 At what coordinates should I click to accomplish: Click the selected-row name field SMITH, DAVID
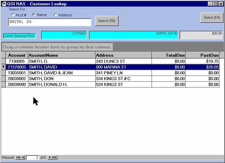coord(134,35)
